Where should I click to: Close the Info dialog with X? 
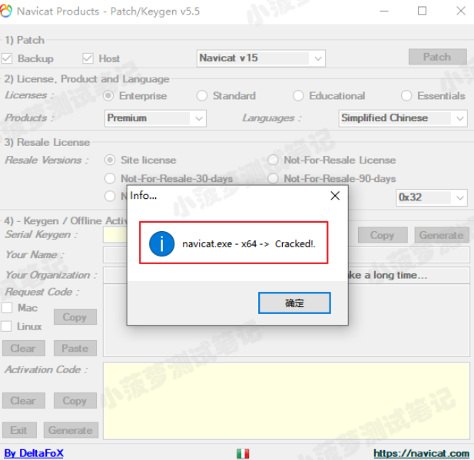pyautogui.click(x=335, y=196)
